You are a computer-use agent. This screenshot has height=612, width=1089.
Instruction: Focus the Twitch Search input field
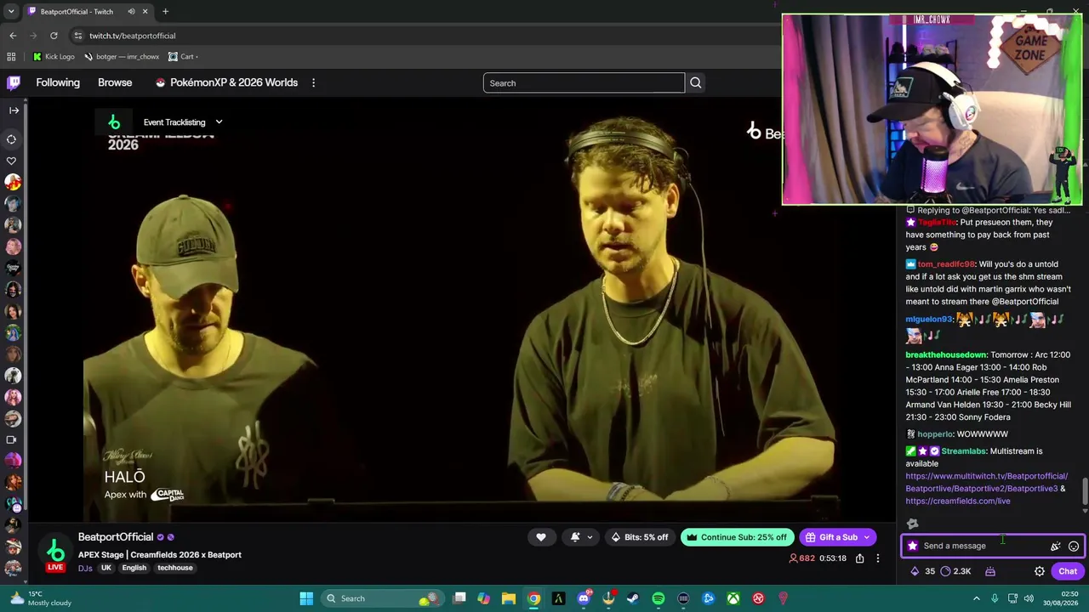coord(584,83)
